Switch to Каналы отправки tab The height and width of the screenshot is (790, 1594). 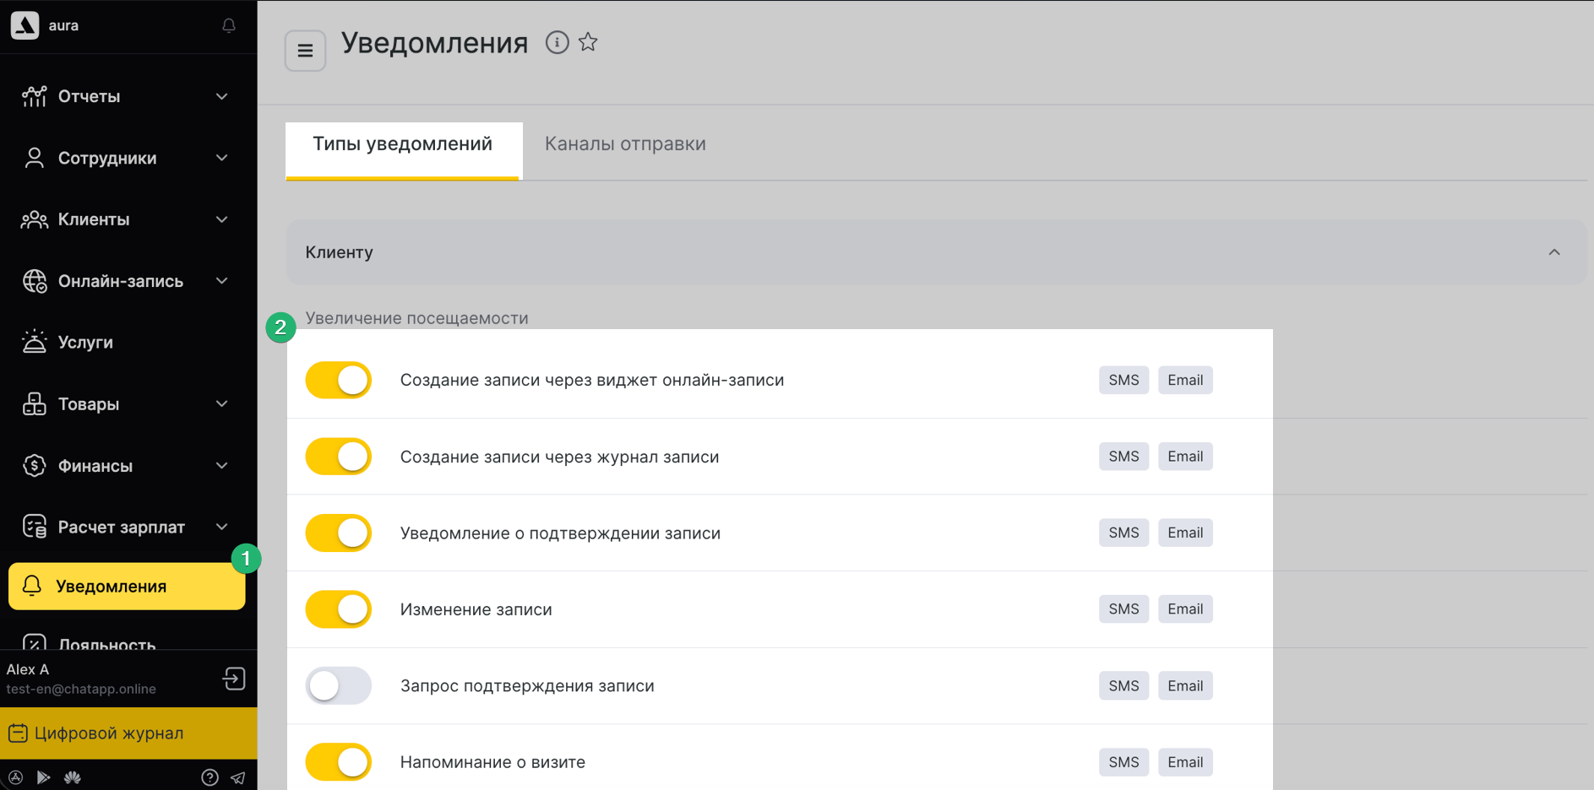[625, 144]
